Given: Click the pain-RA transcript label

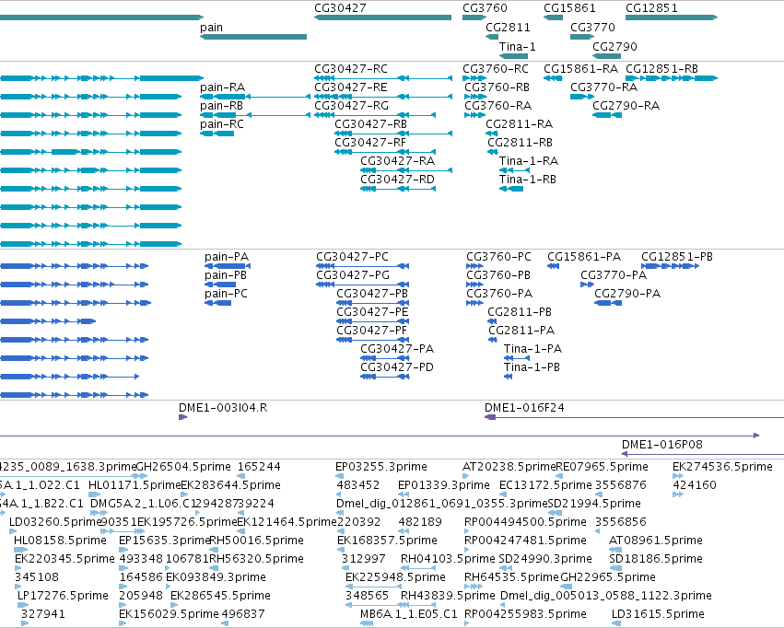Looking at the screenshot, I should point(223,87).
